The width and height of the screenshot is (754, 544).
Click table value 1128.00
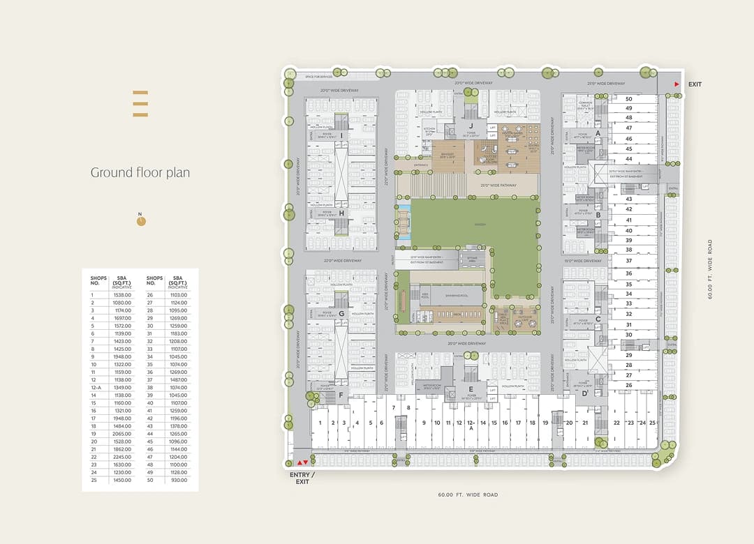[x=179, y=472]
